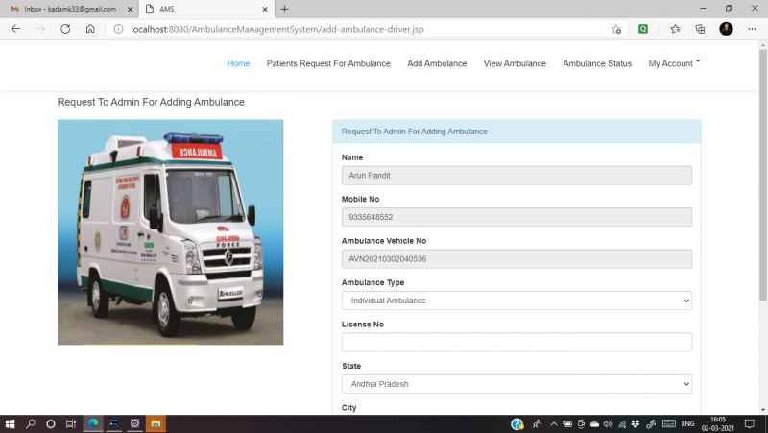
Task: Reload the page with the refresh icon
Action: coord(65,29)
